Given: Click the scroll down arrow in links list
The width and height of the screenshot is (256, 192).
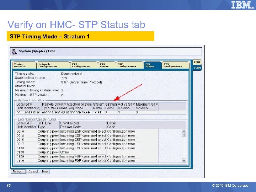Looking at the screenshot, I should point(184,160).
